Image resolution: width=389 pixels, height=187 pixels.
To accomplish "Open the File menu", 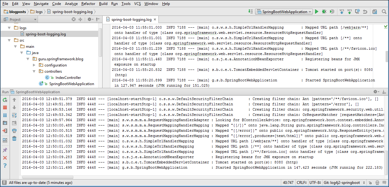I will pos(5,4).
